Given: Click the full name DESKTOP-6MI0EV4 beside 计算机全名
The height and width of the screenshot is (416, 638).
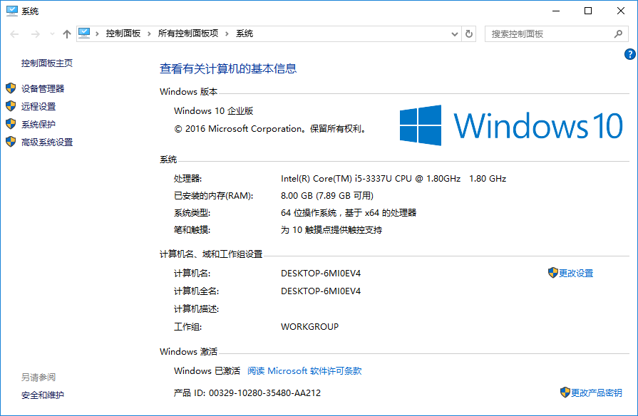Looking at the screenshot, I should 321,291.
